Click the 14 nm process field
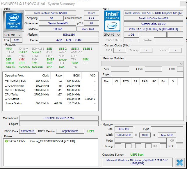This screenshot has width=187, height=169. [91, 13]
